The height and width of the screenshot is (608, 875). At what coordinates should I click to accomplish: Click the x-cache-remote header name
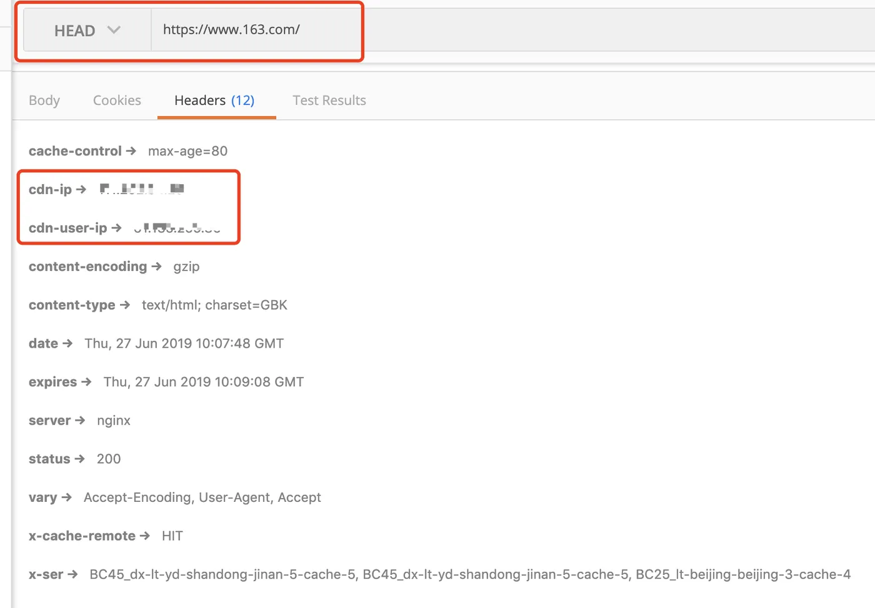(x=82, y=536)
